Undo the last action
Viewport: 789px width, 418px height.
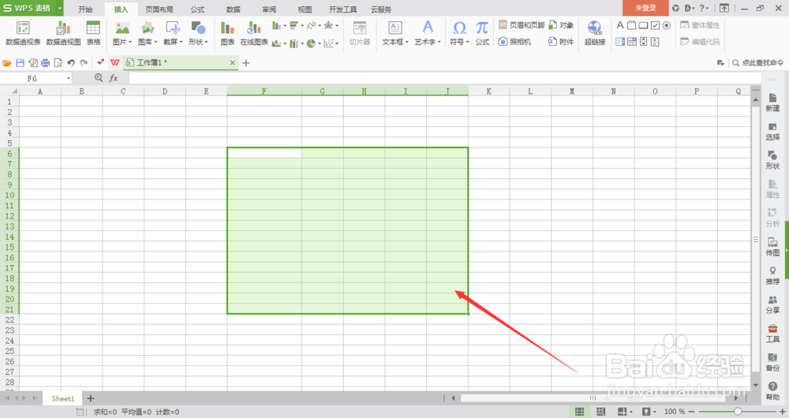(x=71, y=63)
